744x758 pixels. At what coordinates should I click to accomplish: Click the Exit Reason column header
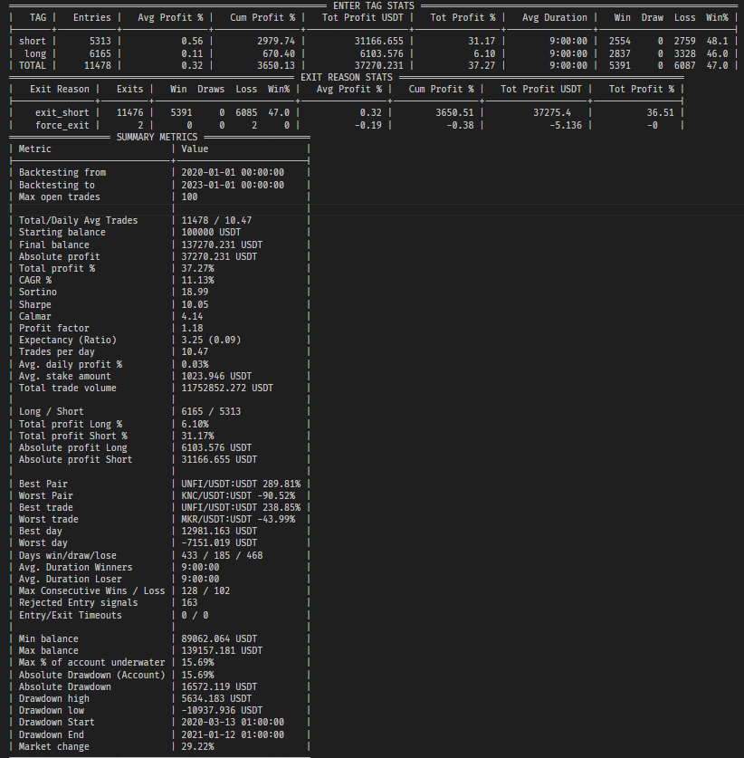[60, 89]
